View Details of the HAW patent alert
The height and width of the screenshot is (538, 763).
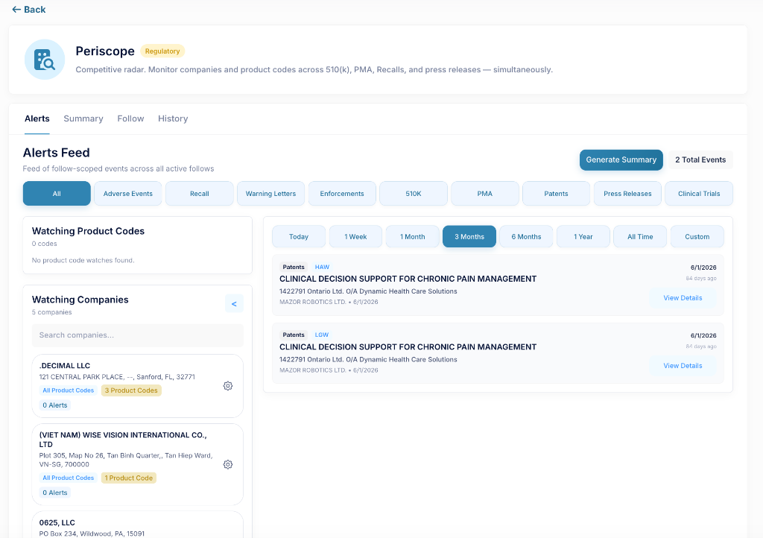point(683,298)
